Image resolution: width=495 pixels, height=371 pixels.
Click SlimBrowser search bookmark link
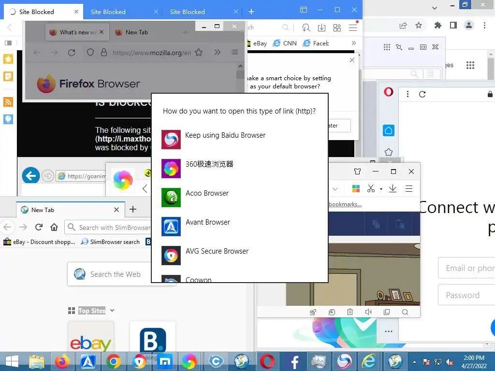pos(111,242)
